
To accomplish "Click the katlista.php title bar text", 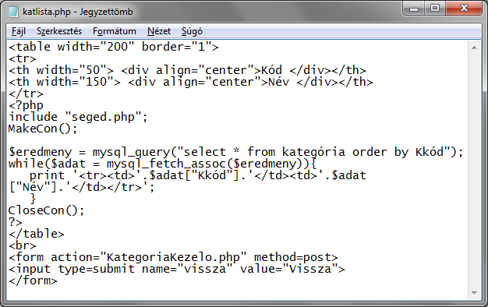I will pos(78,12).
